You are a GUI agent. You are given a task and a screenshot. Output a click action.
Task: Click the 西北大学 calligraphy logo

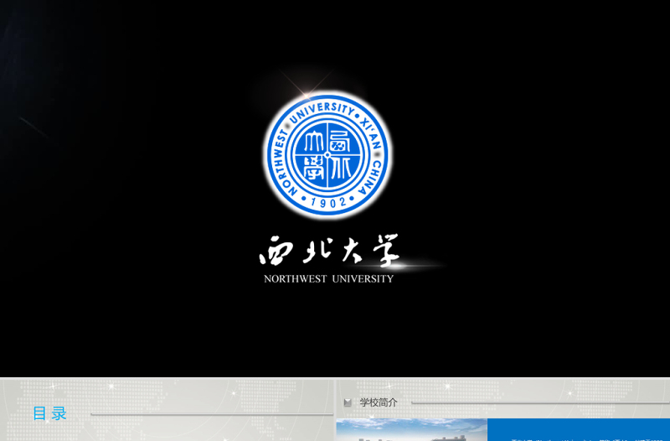(x=328, y=252)
